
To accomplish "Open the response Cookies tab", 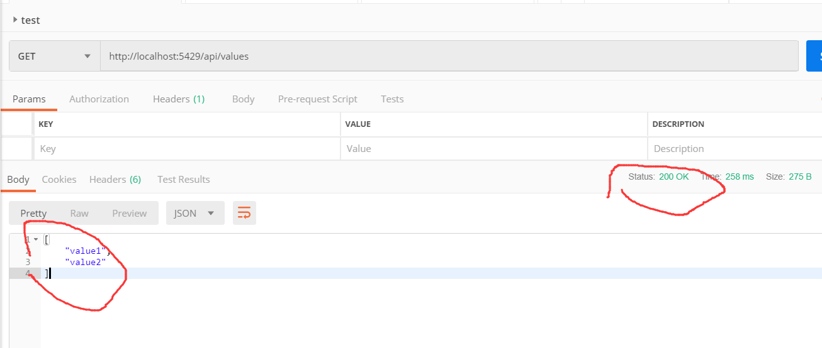I will 59,179.
